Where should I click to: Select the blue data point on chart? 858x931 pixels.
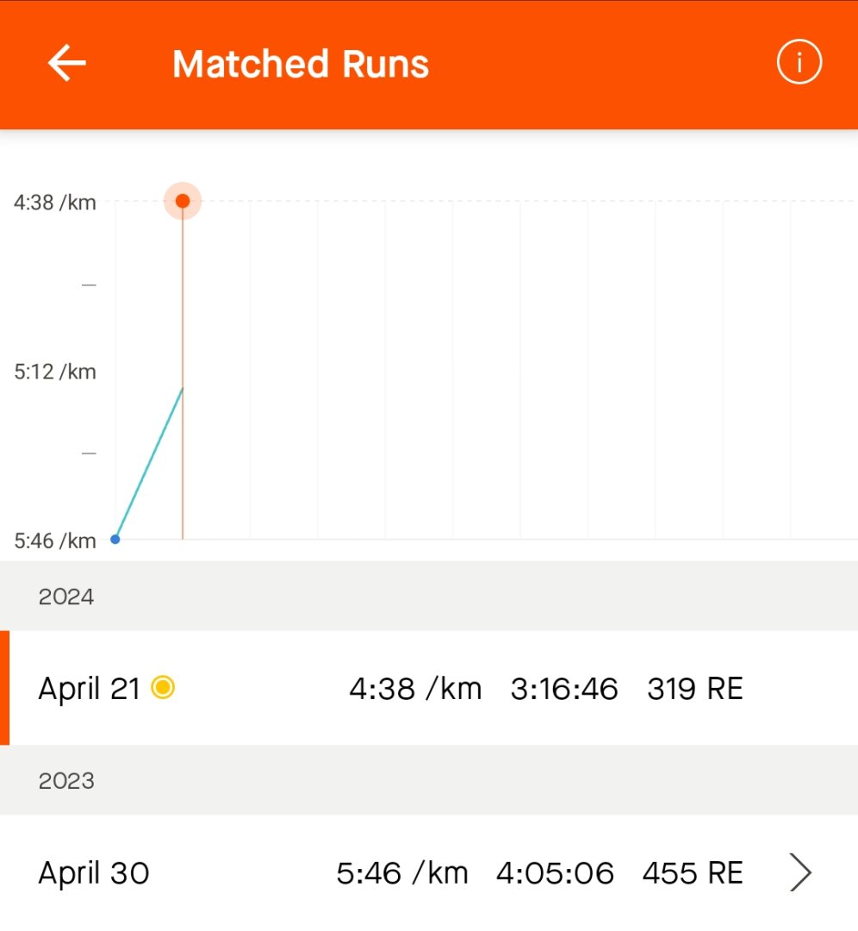click(115, 539)
